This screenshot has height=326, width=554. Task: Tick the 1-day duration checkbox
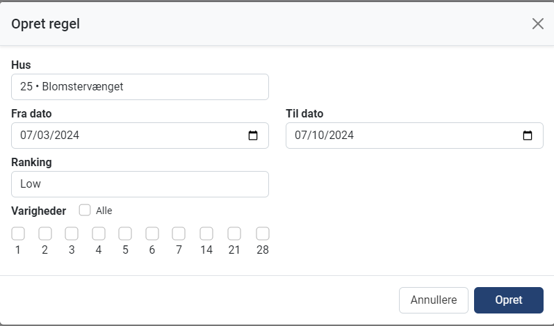(18, 234)
